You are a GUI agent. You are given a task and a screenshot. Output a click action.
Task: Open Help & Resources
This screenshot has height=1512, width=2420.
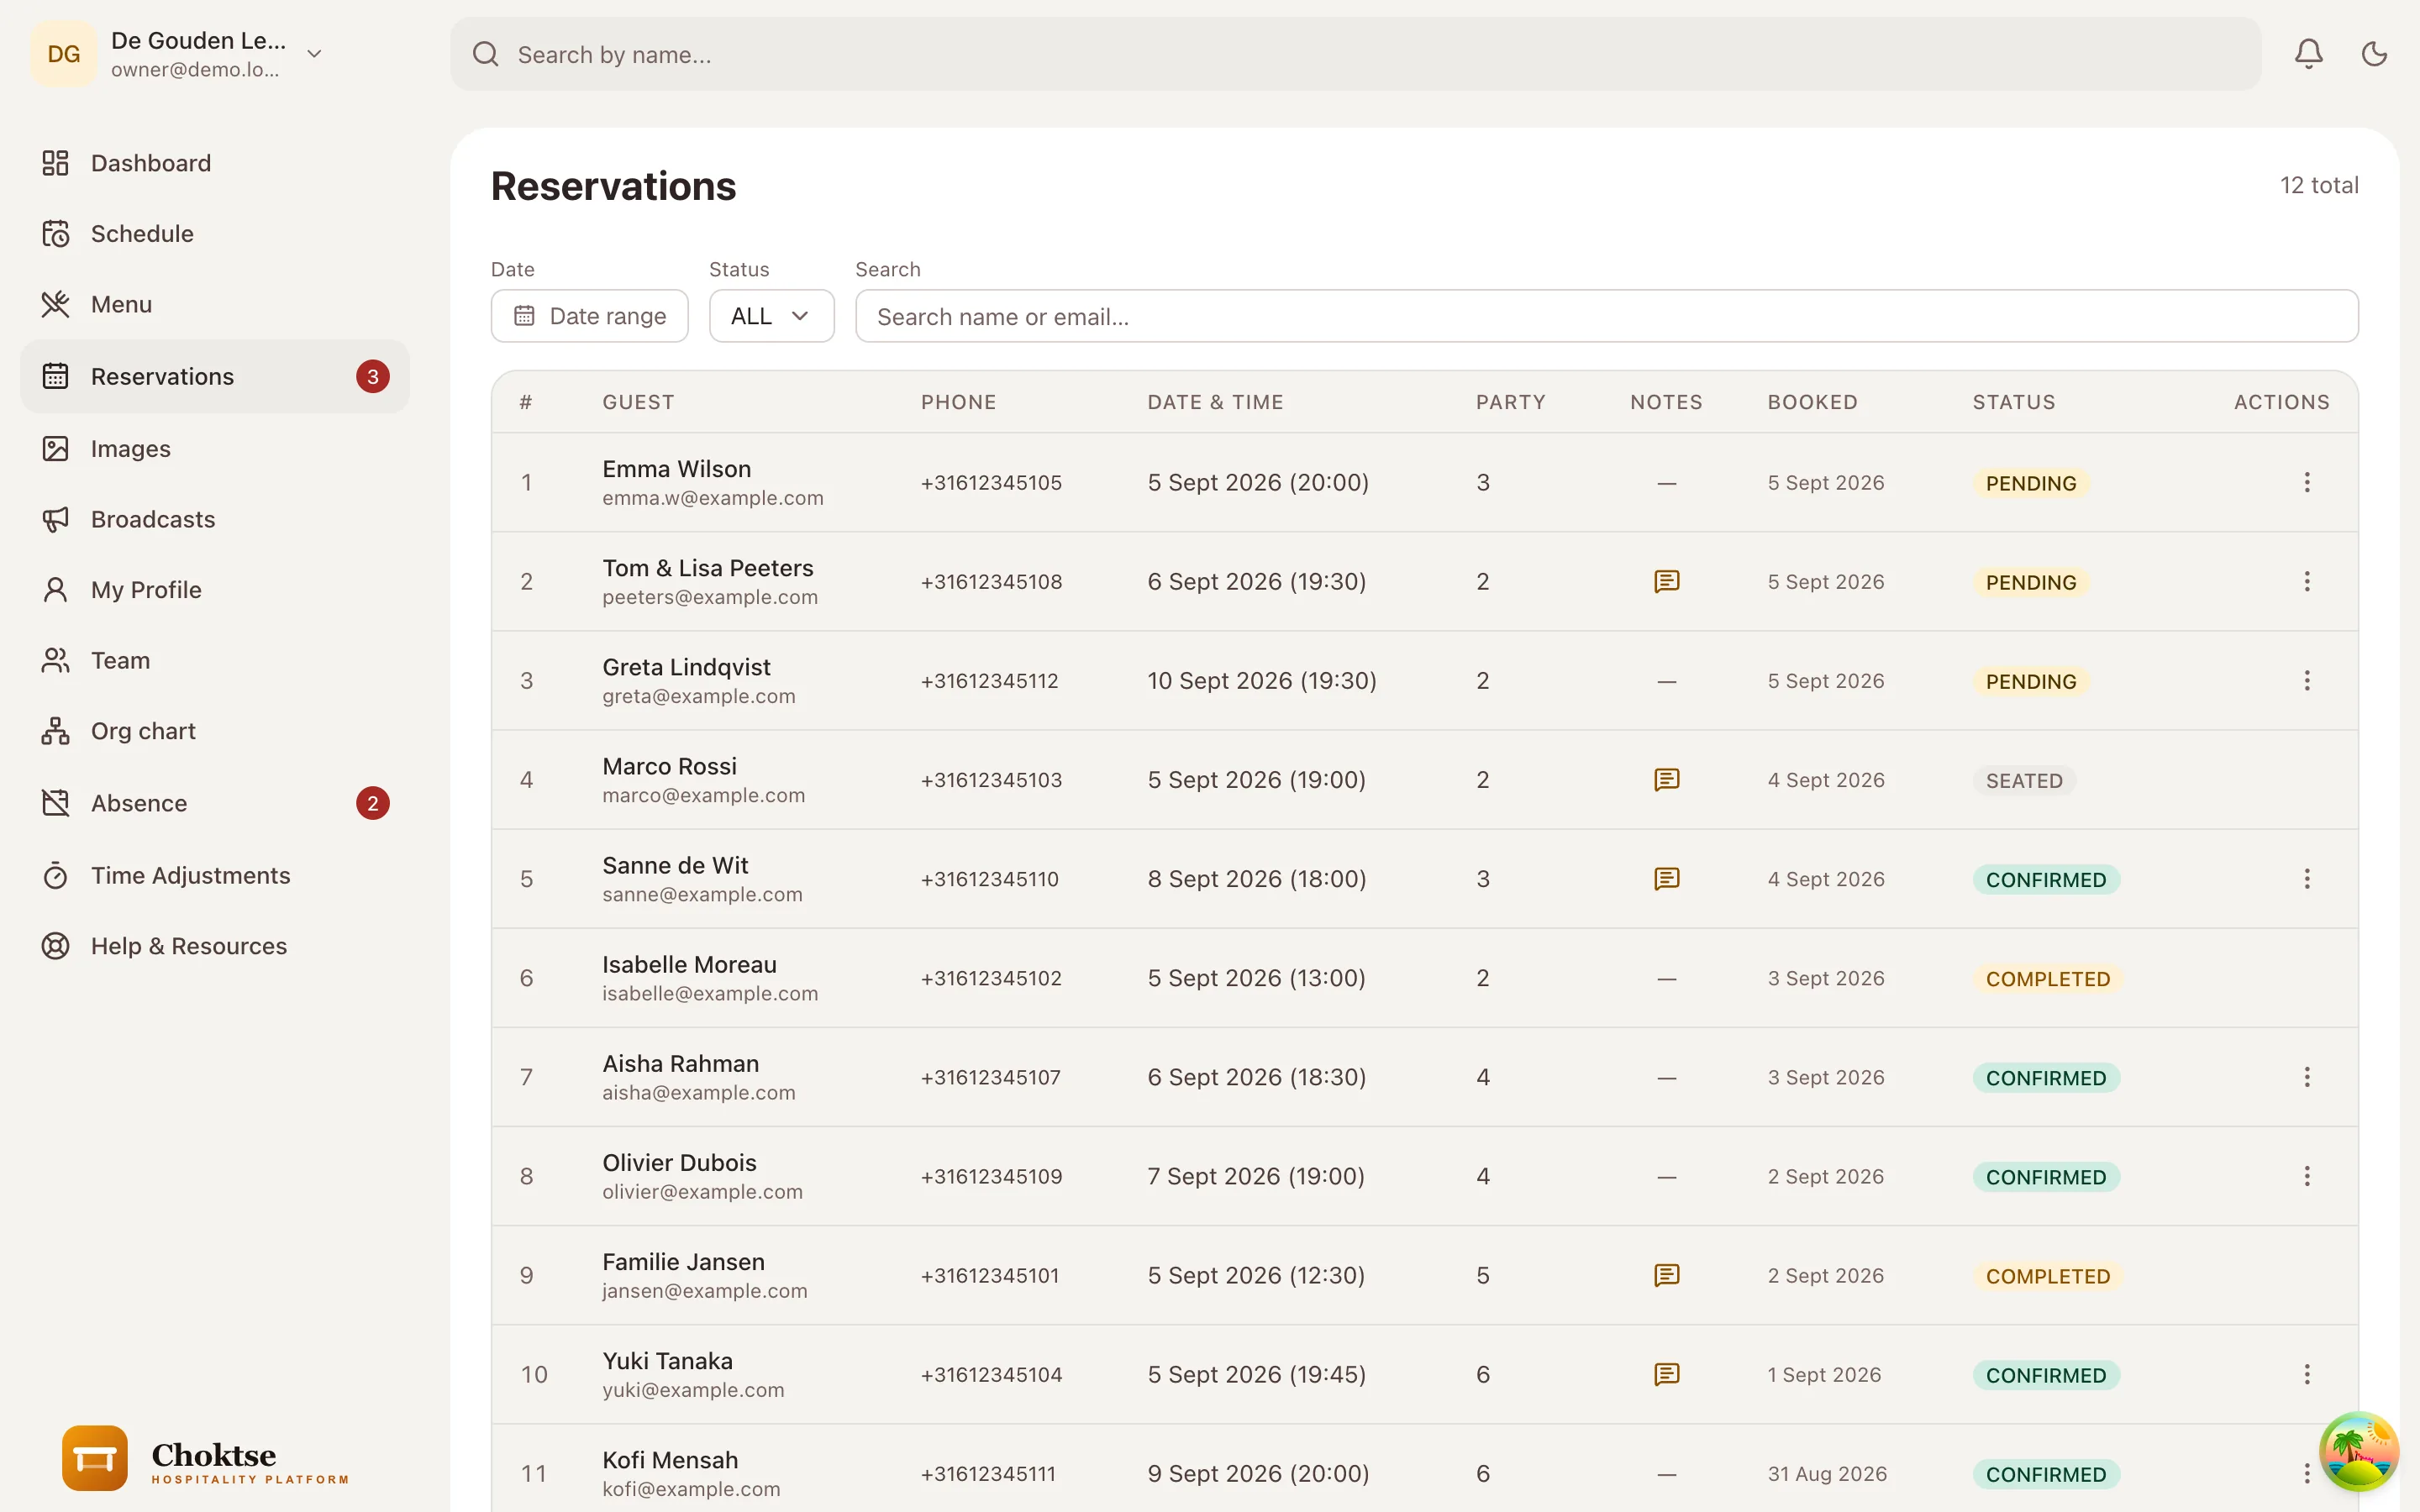(214, 946)
